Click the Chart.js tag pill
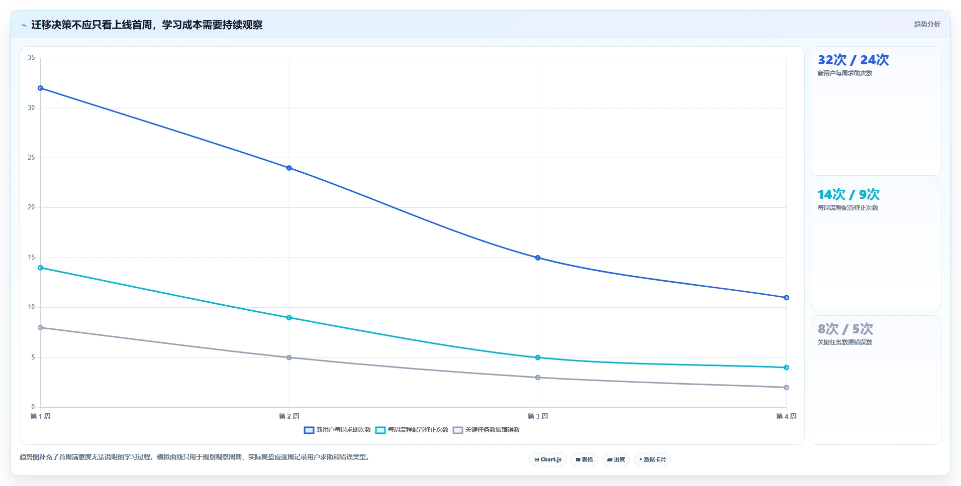 click(x=548, y=459)
